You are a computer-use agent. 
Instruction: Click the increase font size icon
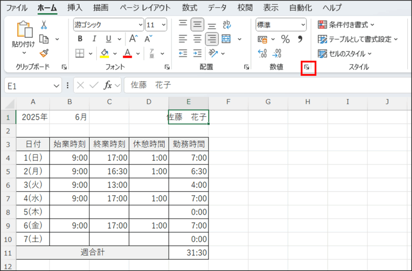point(133,39)
